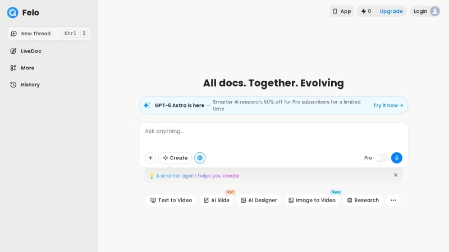Select Image to Video
Image resolution: width=449 pixels, height=252 pixels.
coord(312,200)
